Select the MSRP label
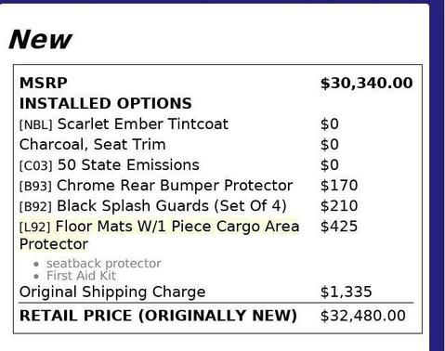Screen dimensions: 445x351 click(x=44, y=83)
